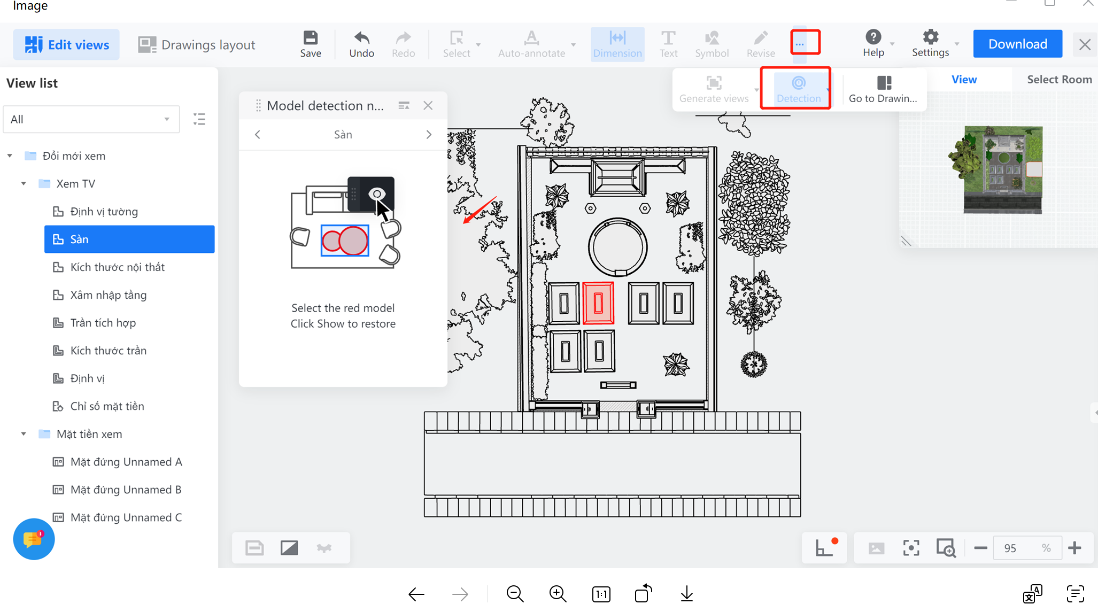Image resolution: width=1098 pixels, height=604 pixels.
Task: Increase zoom with plus button
Action: point(1074,548)
